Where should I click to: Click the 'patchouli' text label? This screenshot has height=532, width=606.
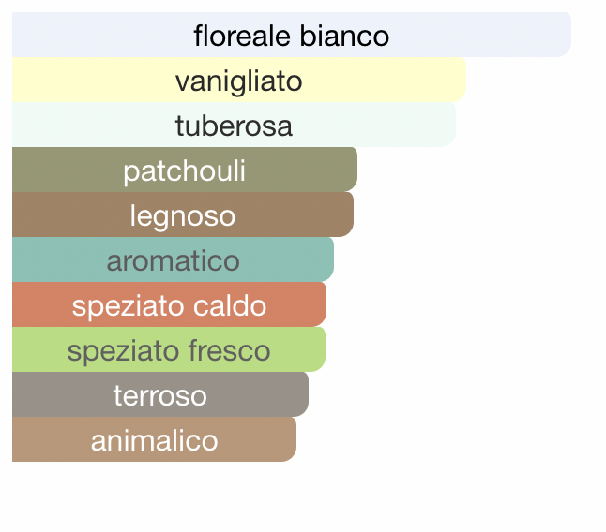click(x=185, y=170)
